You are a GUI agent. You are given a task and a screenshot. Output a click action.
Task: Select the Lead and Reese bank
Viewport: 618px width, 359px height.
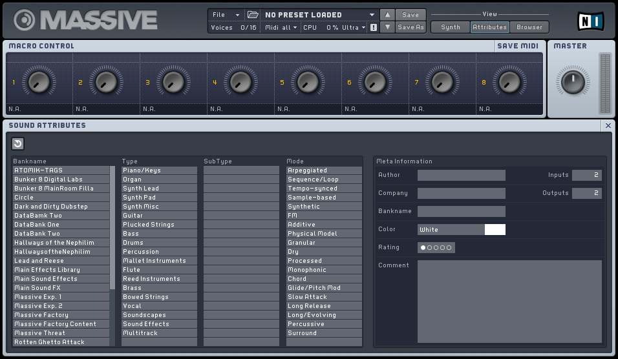pos(61,261)
